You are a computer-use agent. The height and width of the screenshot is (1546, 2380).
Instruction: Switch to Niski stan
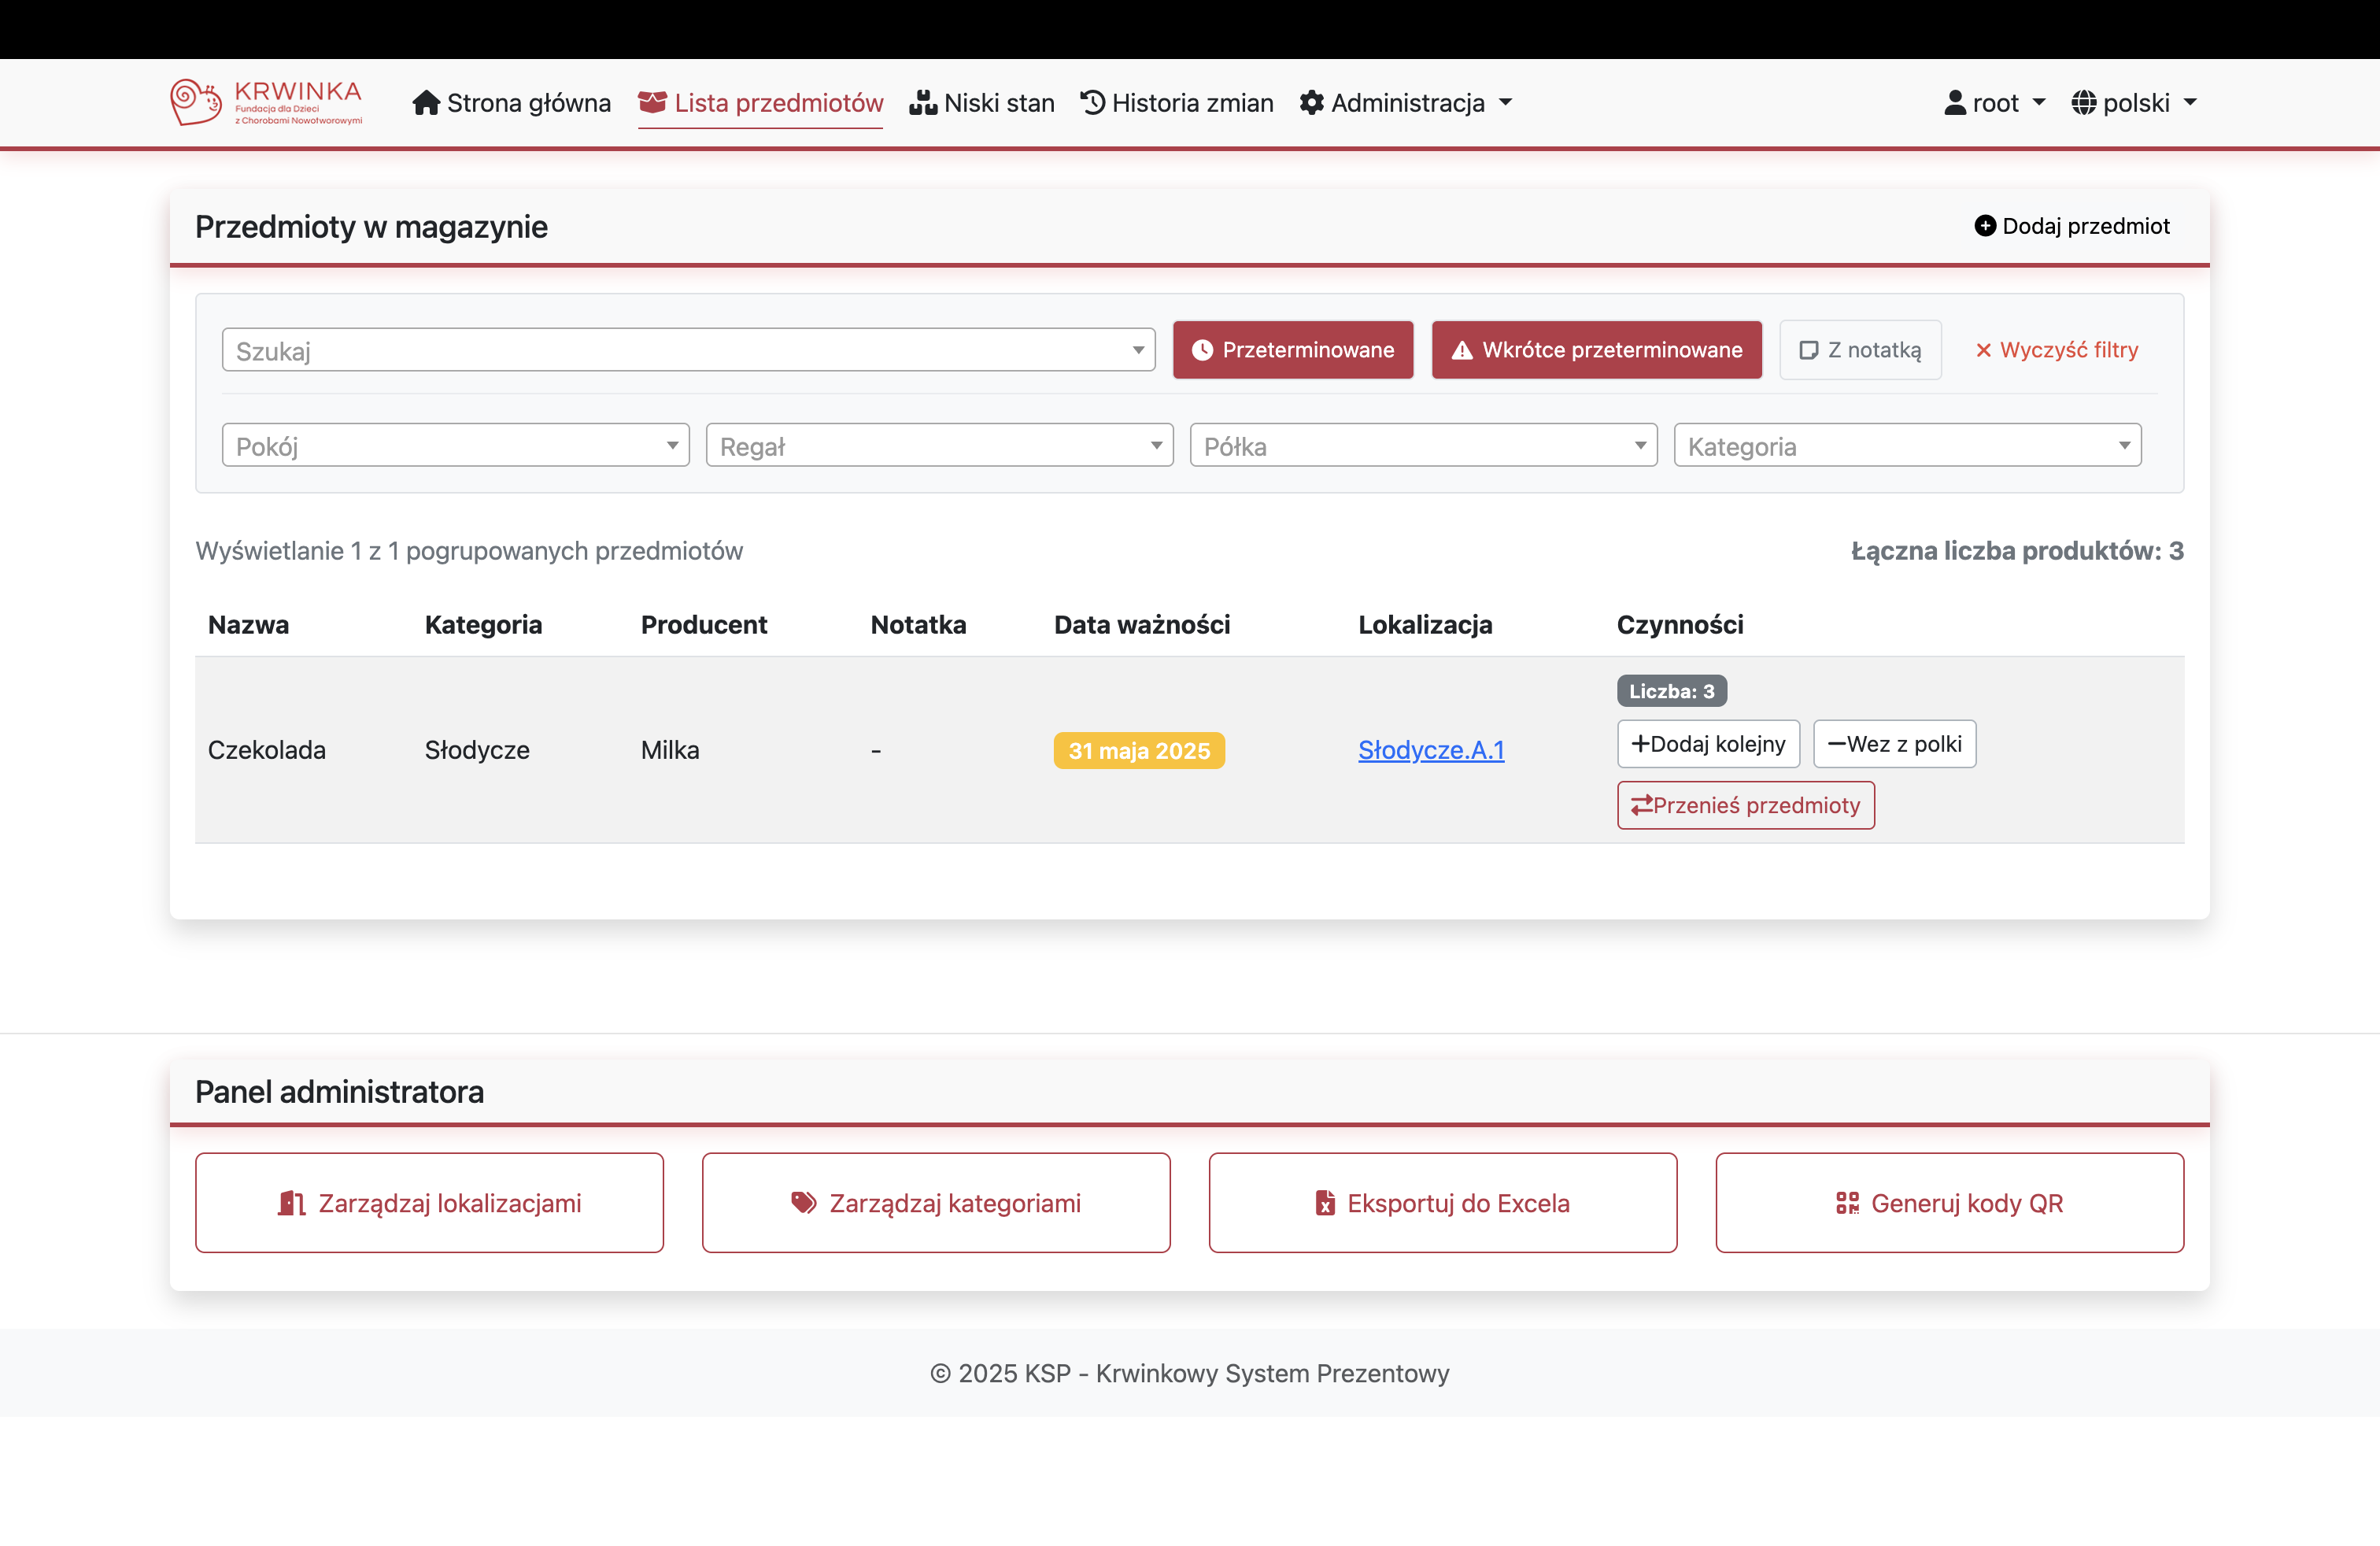tap(981, 102)
